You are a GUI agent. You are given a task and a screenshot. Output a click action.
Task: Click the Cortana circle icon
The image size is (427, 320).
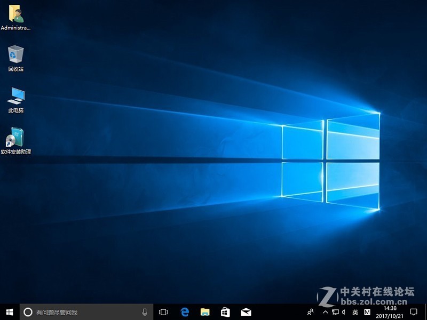28,312
